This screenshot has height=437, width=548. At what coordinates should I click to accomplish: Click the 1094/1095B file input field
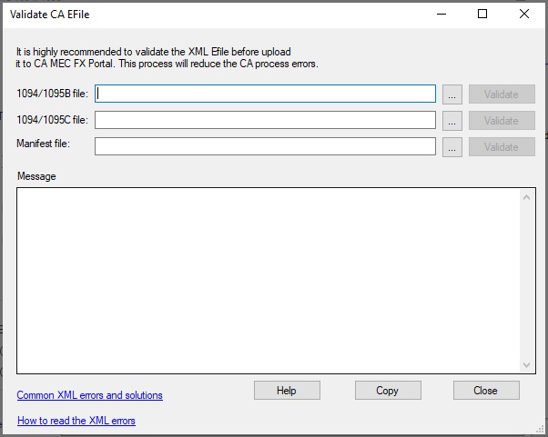(265, 94)
